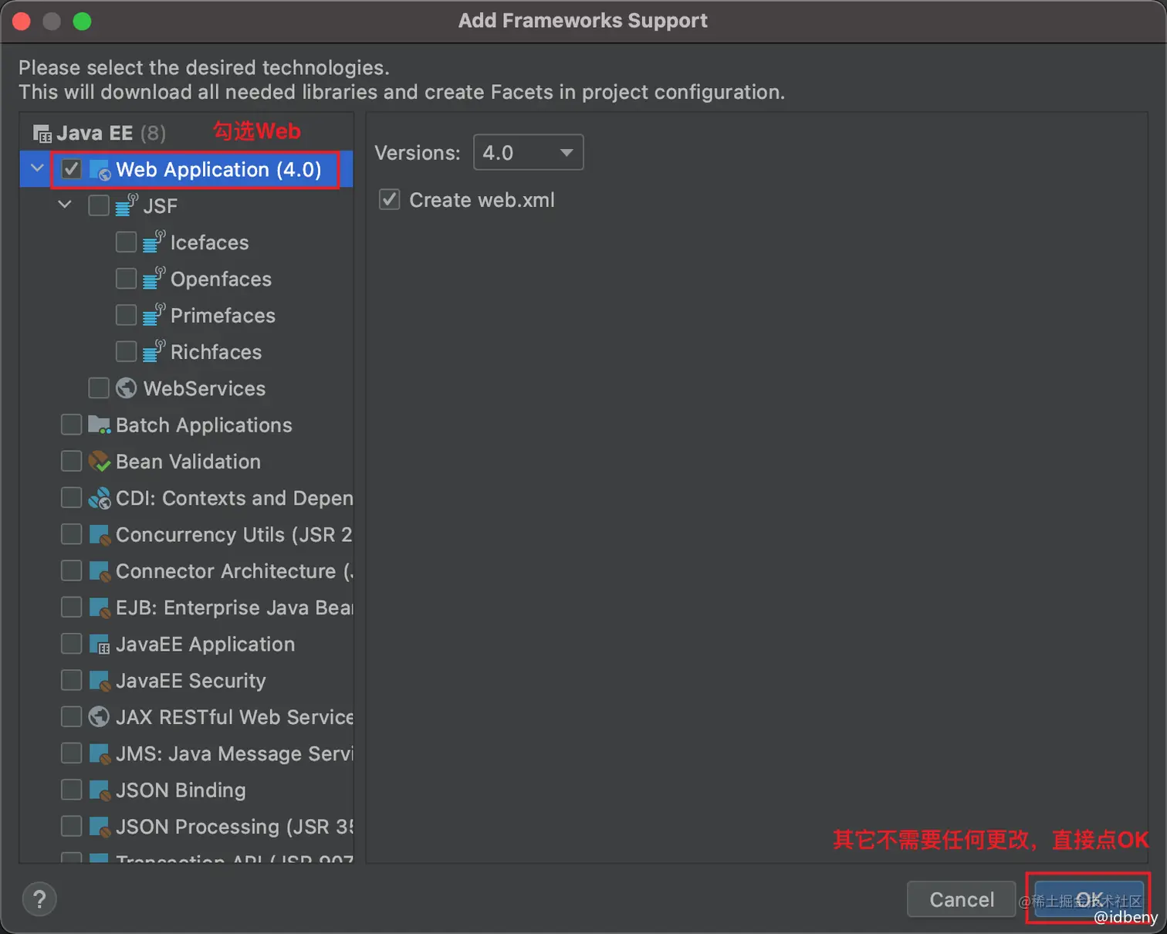Click the JSF framework icon

tap(127, 205)
